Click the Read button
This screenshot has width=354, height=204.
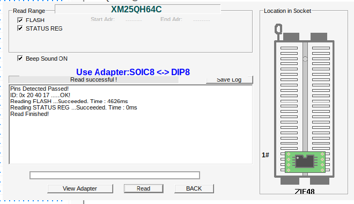pyautogui.click(x=144, y=188)
